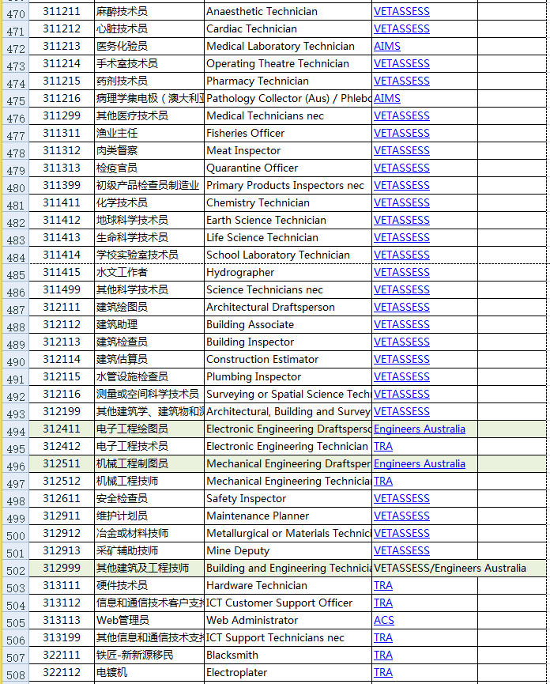Select cell 'Earth Science Technician'
Image resolution: width=550 pixels, height=684 pixels.
point(288,221)
